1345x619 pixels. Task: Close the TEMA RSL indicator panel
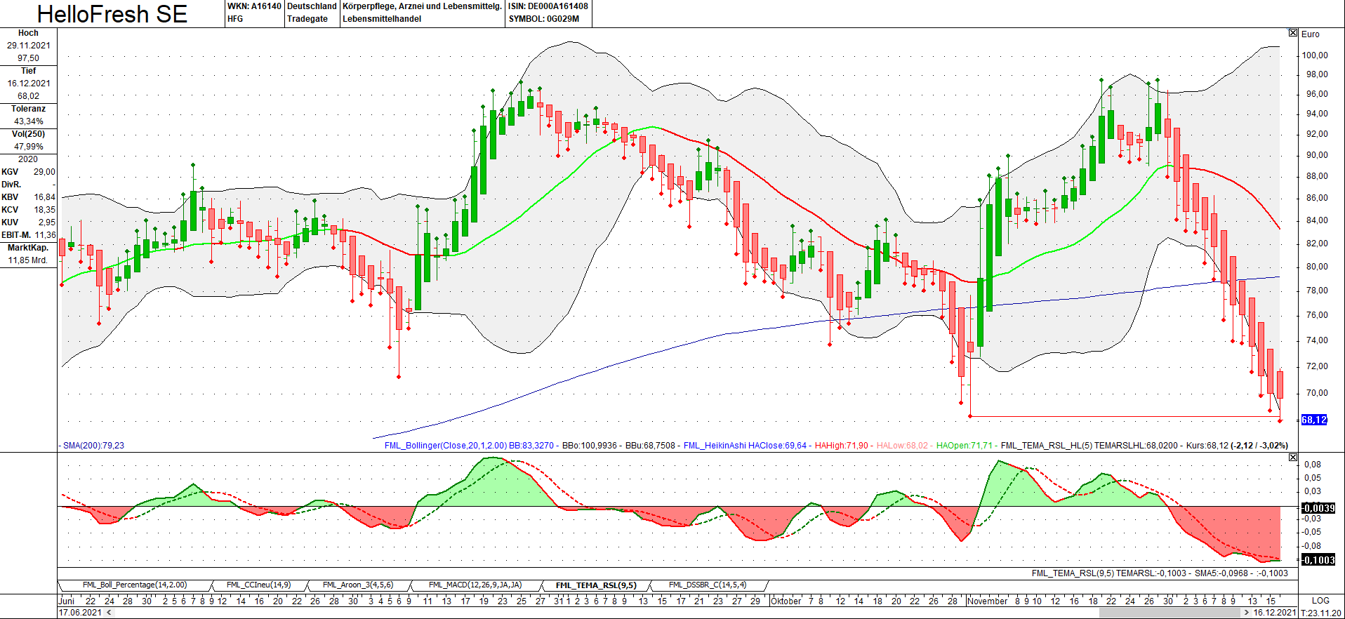[x=1293, y=458]
